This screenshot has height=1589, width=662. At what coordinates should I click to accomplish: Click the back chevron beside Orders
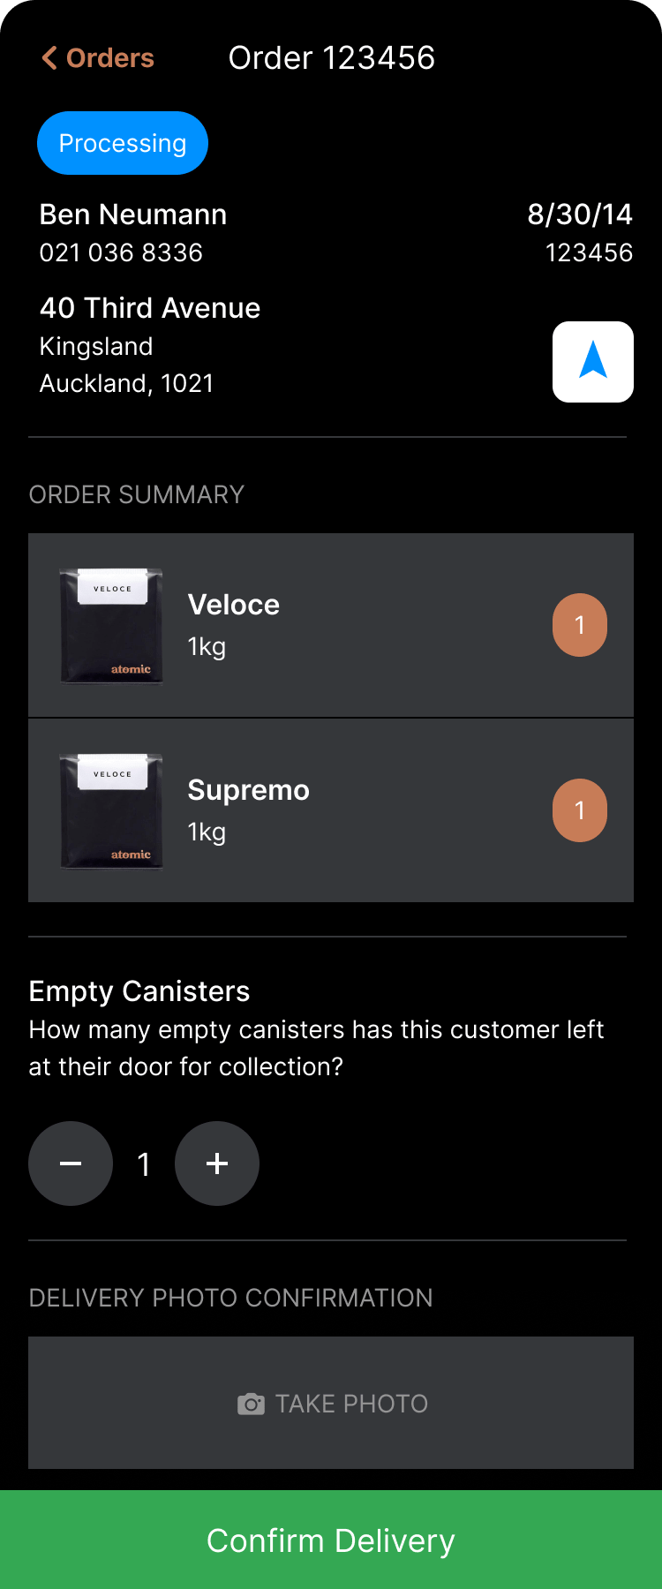pos(49,58)
